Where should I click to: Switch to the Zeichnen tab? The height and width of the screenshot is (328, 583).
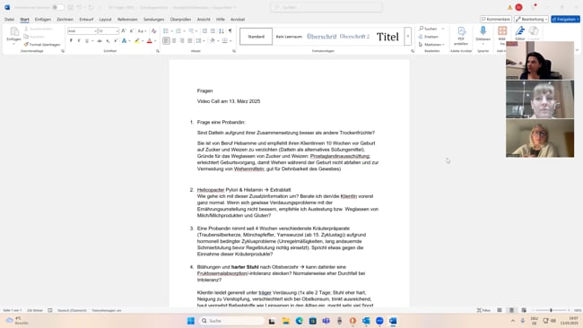coord(65,20)
